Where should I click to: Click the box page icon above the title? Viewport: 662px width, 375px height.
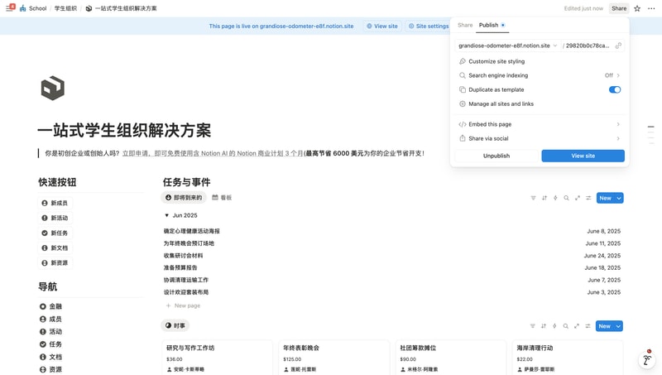[53, 89]
